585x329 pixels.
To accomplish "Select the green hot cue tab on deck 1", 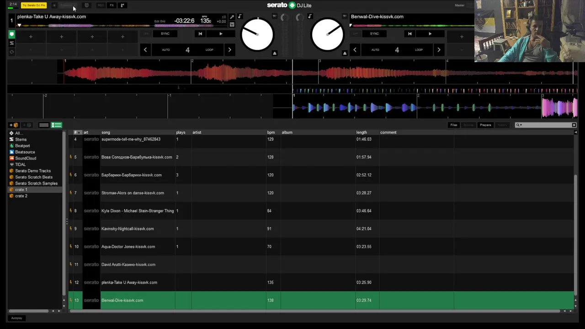I will pyautogui.click(x=11, y=34).
